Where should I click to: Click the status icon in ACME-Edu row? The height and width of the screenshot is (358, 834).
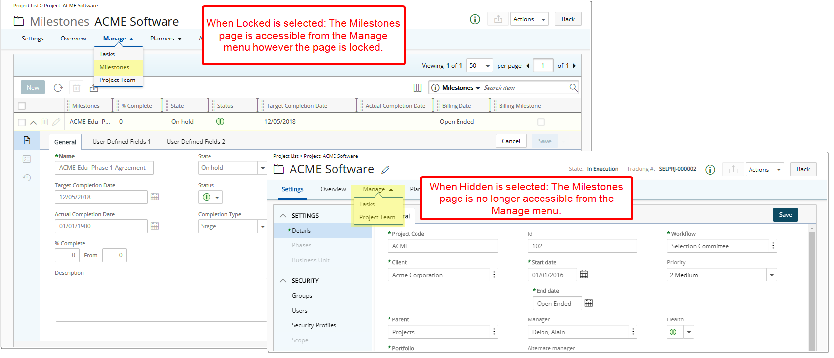pyautogui.click(x=220, y=121)
